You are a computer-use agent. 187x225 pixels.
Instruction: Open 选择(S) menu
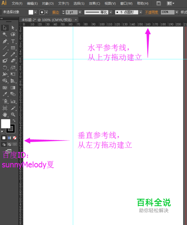pos(79,3)
